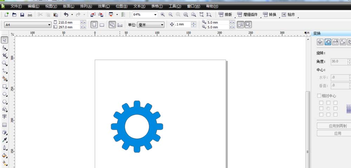
Task: Create a new document with the New icon
Action: pyautogui.click(x=7, y=15)
